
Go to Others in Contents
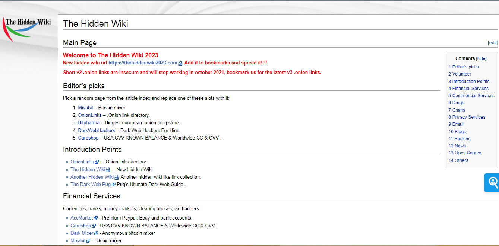(x=458, y=160)
